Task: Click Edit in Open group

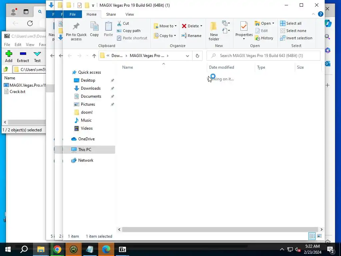Action: click(x=261, y=31)
